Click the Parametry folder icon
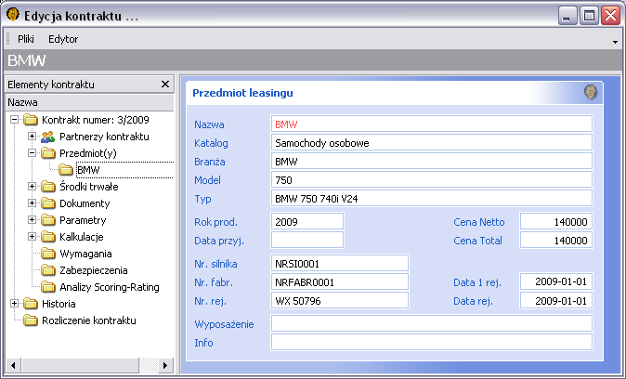Image resolution: width=626 pixels, height=379 pixels. (47, 220)
